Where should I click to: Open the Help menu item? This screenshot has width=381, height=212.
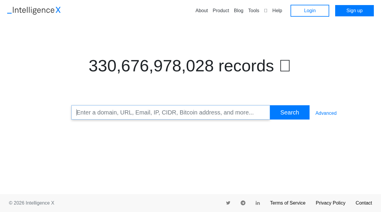(x=277, y=11)
